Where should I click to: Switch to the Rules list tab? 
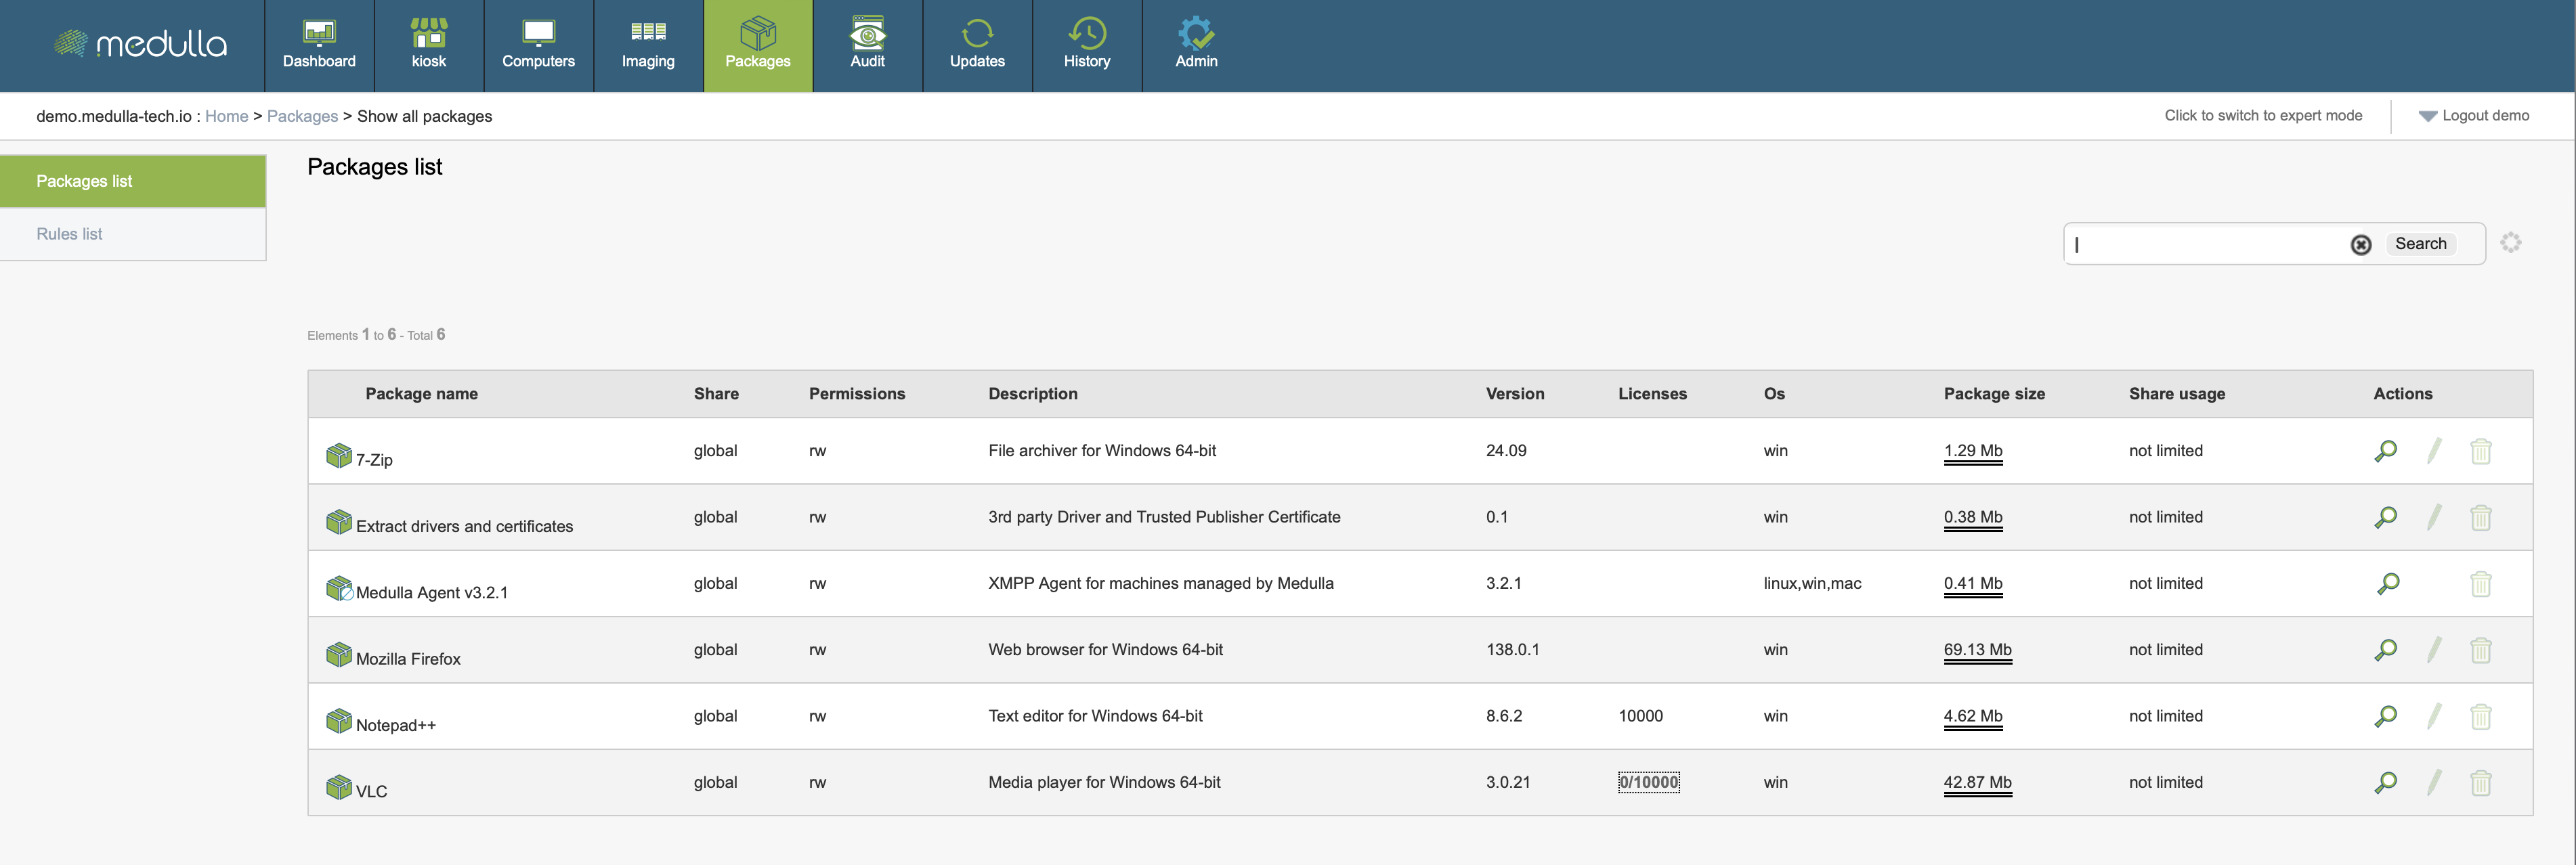click(x=70, y=234)
